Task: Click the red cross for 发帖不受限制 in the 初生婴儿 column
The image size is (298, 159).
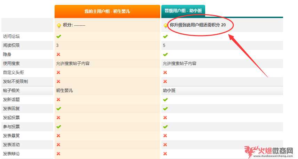Action: click(58, 81)
